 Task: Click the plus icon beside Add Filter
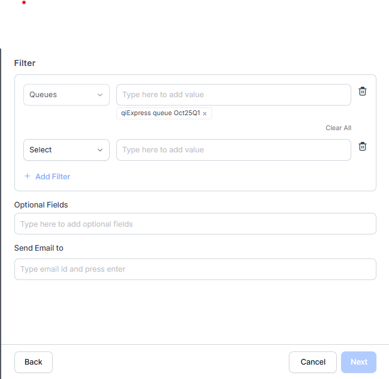click(28, 176)
